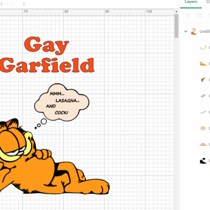
Task: Select the red title text layer thumbnail
Action: tap(203, 144)
